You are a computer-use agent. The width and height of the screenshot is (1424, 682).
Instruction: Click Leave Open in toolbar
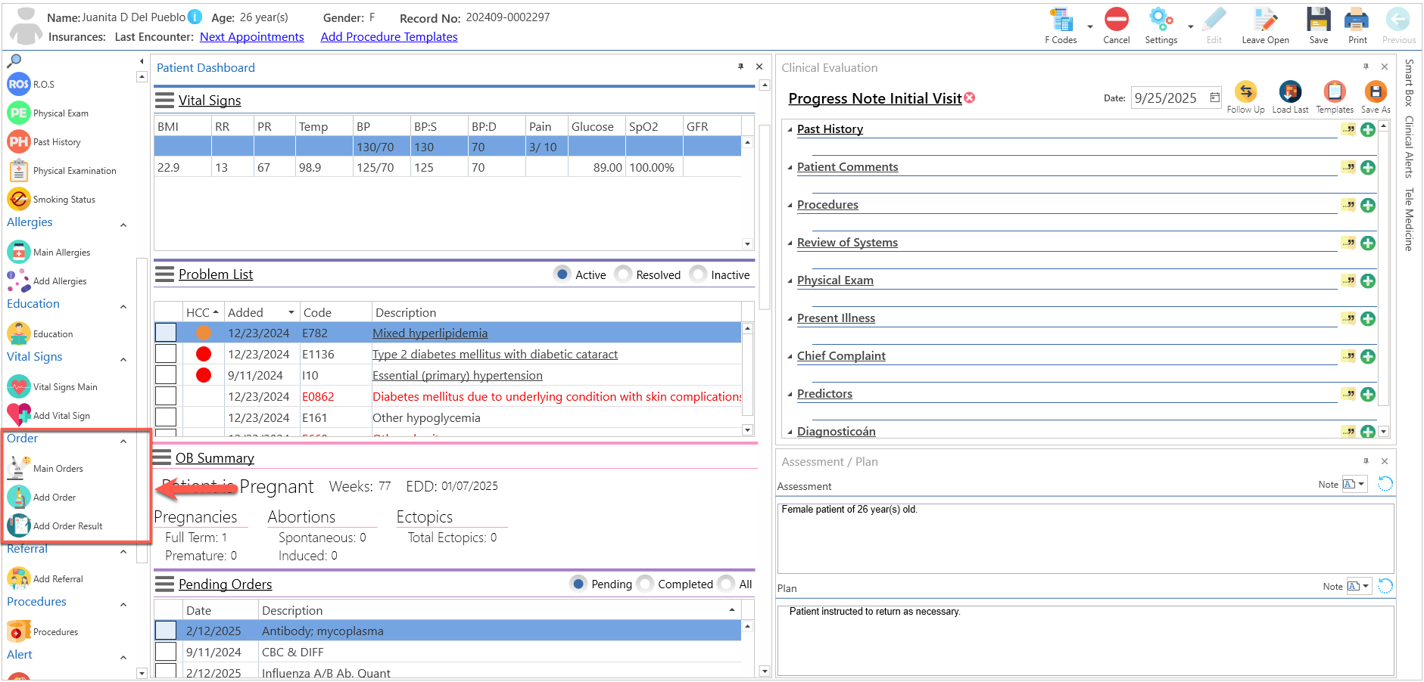(1265, 26)
